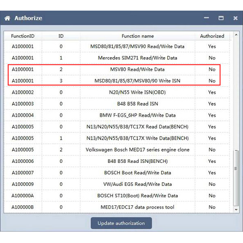Select VW/Audi EGS Read/Write Data row
243x243 pixels.
pos(117,184)
